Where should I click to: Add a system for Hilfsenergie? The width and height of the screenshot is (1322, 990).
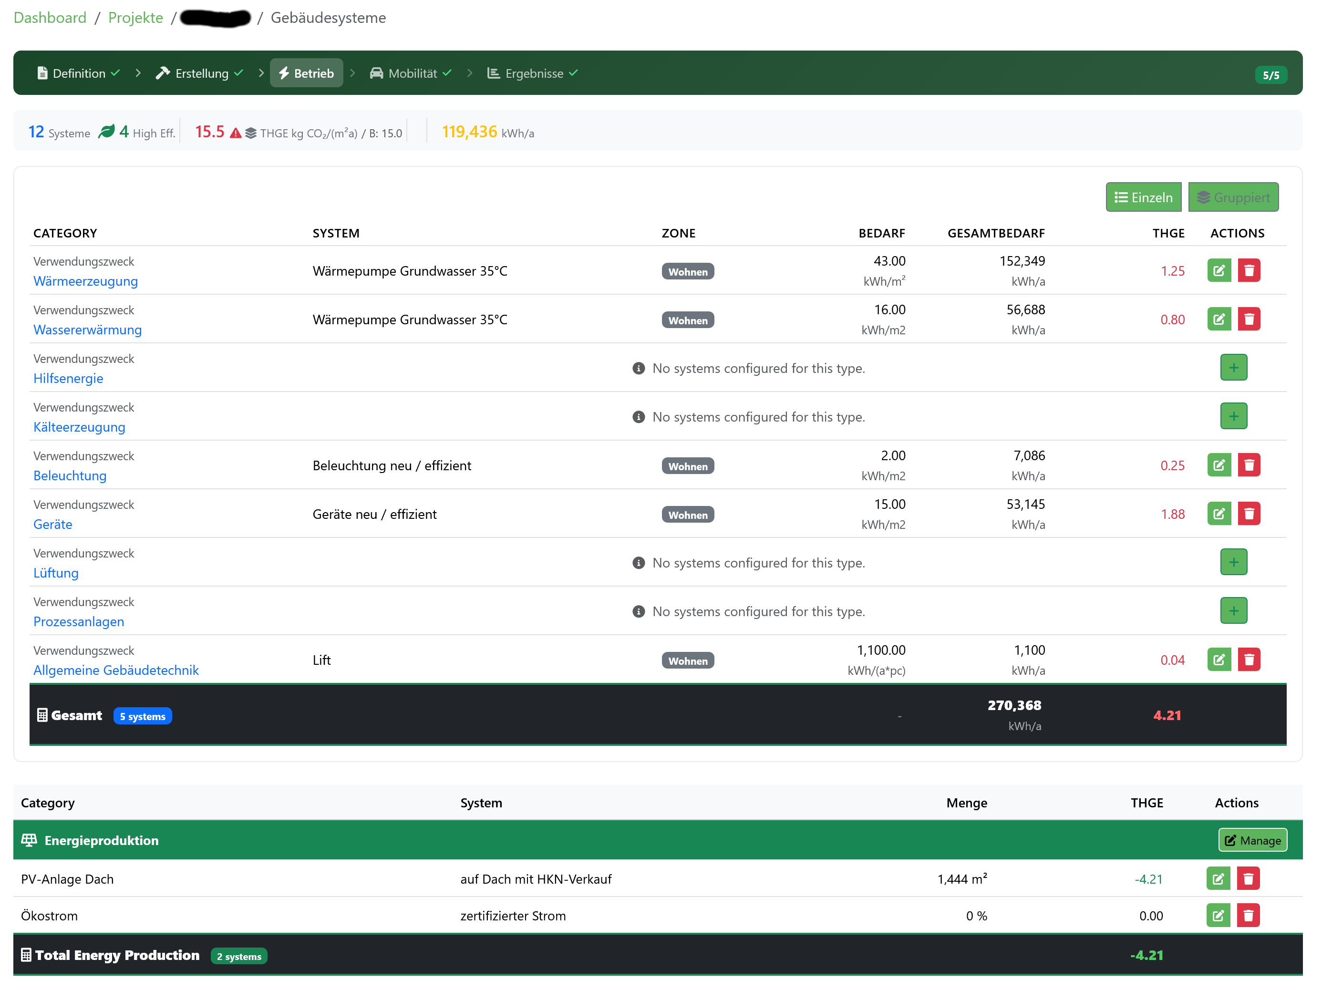[x=1234, y=367]
